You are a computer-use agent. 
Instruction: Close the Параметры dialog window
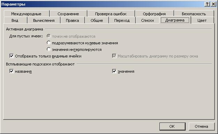(213, 4)
